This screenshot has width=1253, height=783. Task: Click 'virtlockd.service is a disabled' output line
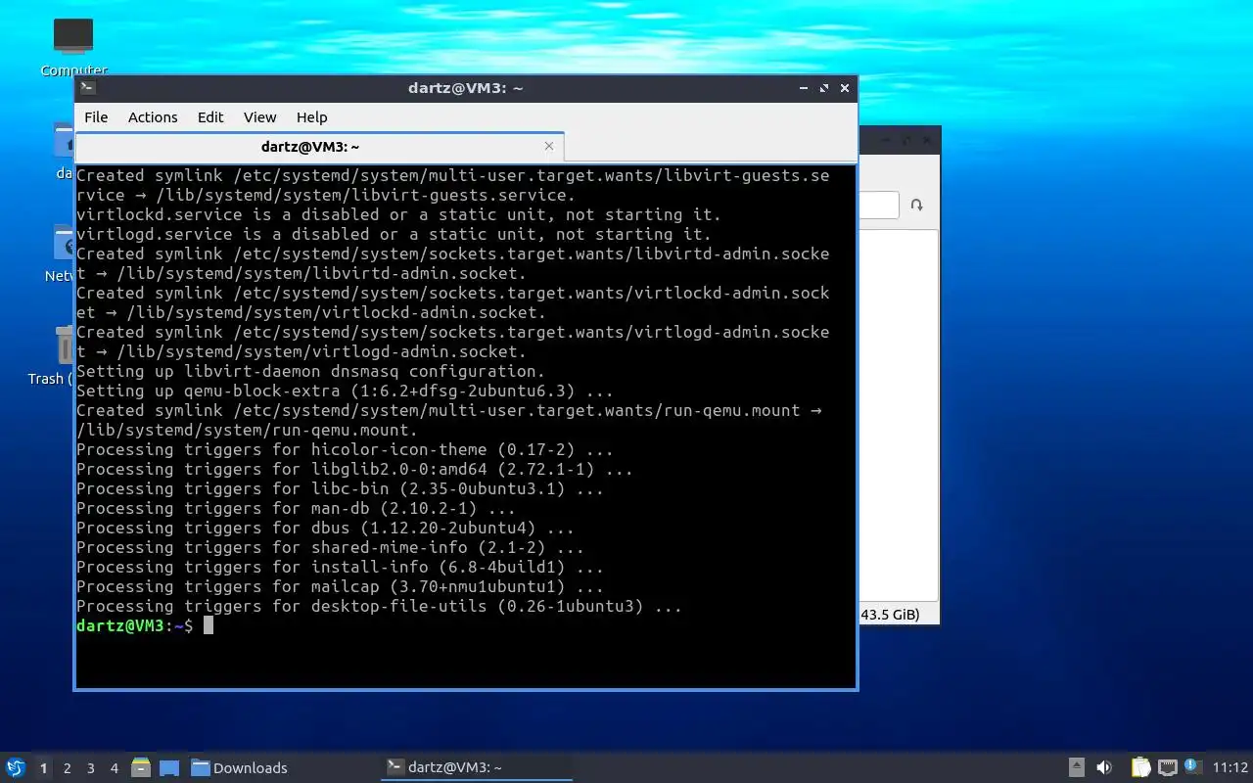398,214
